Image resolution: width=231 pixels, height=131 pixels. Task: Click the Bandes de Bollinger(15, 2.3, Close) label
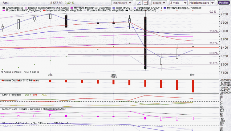pyautogui.click(x=48, y=8)
